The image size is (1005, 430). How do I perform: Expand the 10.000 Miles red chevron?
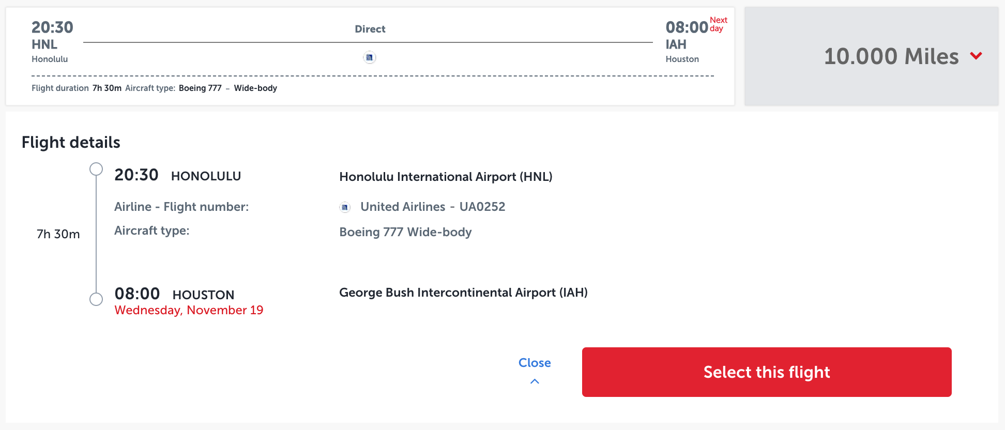coord(976,56)
